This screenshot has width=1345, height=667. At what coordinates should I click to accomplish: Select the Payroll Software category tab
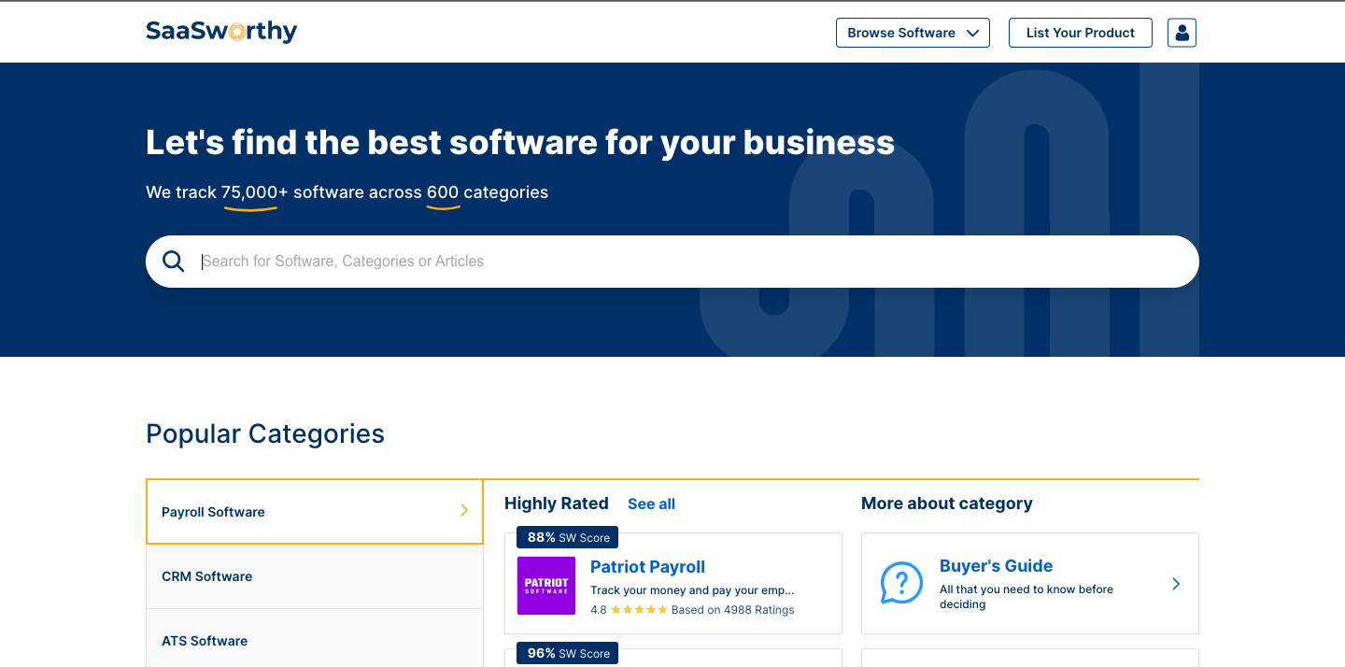213,512
